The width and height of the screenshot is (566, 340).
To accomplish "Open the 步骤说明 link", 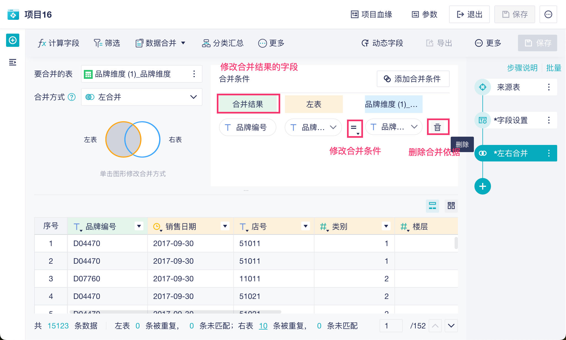I will [x=522, y=68].
